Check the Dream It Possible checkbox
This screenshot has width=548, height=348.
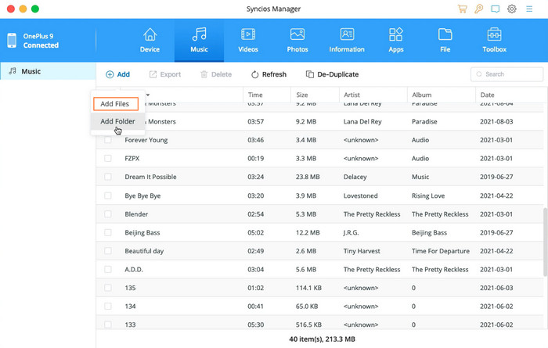pyautogui.click(x=108, y=177)
